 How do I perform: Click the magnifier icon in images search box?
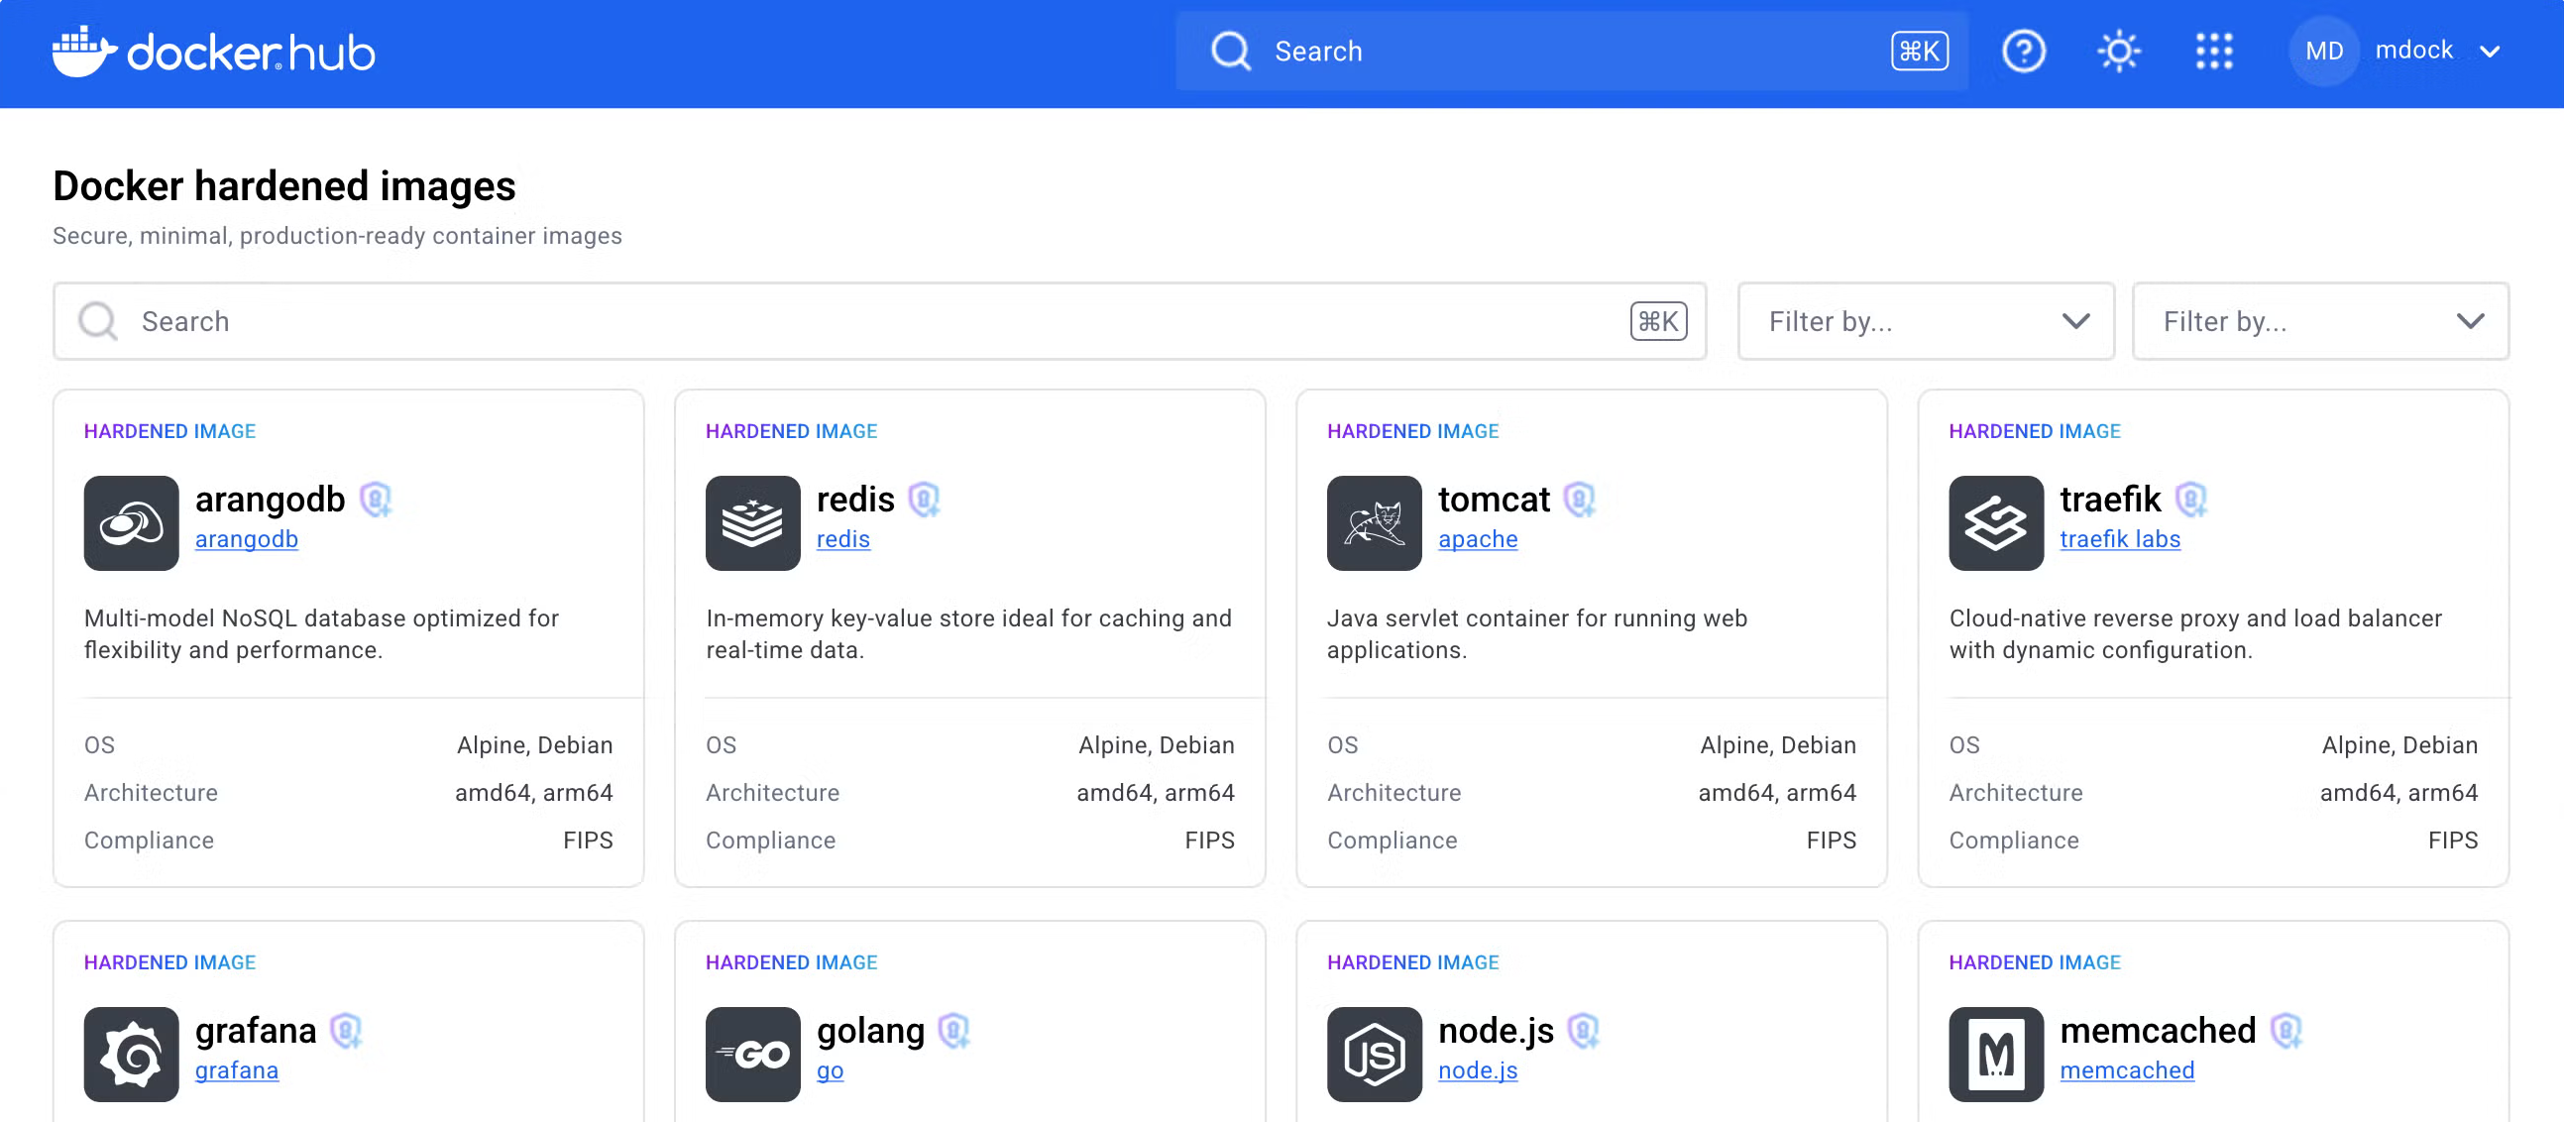click(x=97, y=320)
